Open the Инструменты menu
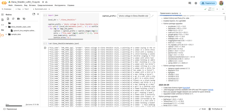 click(x=60, y=5)
